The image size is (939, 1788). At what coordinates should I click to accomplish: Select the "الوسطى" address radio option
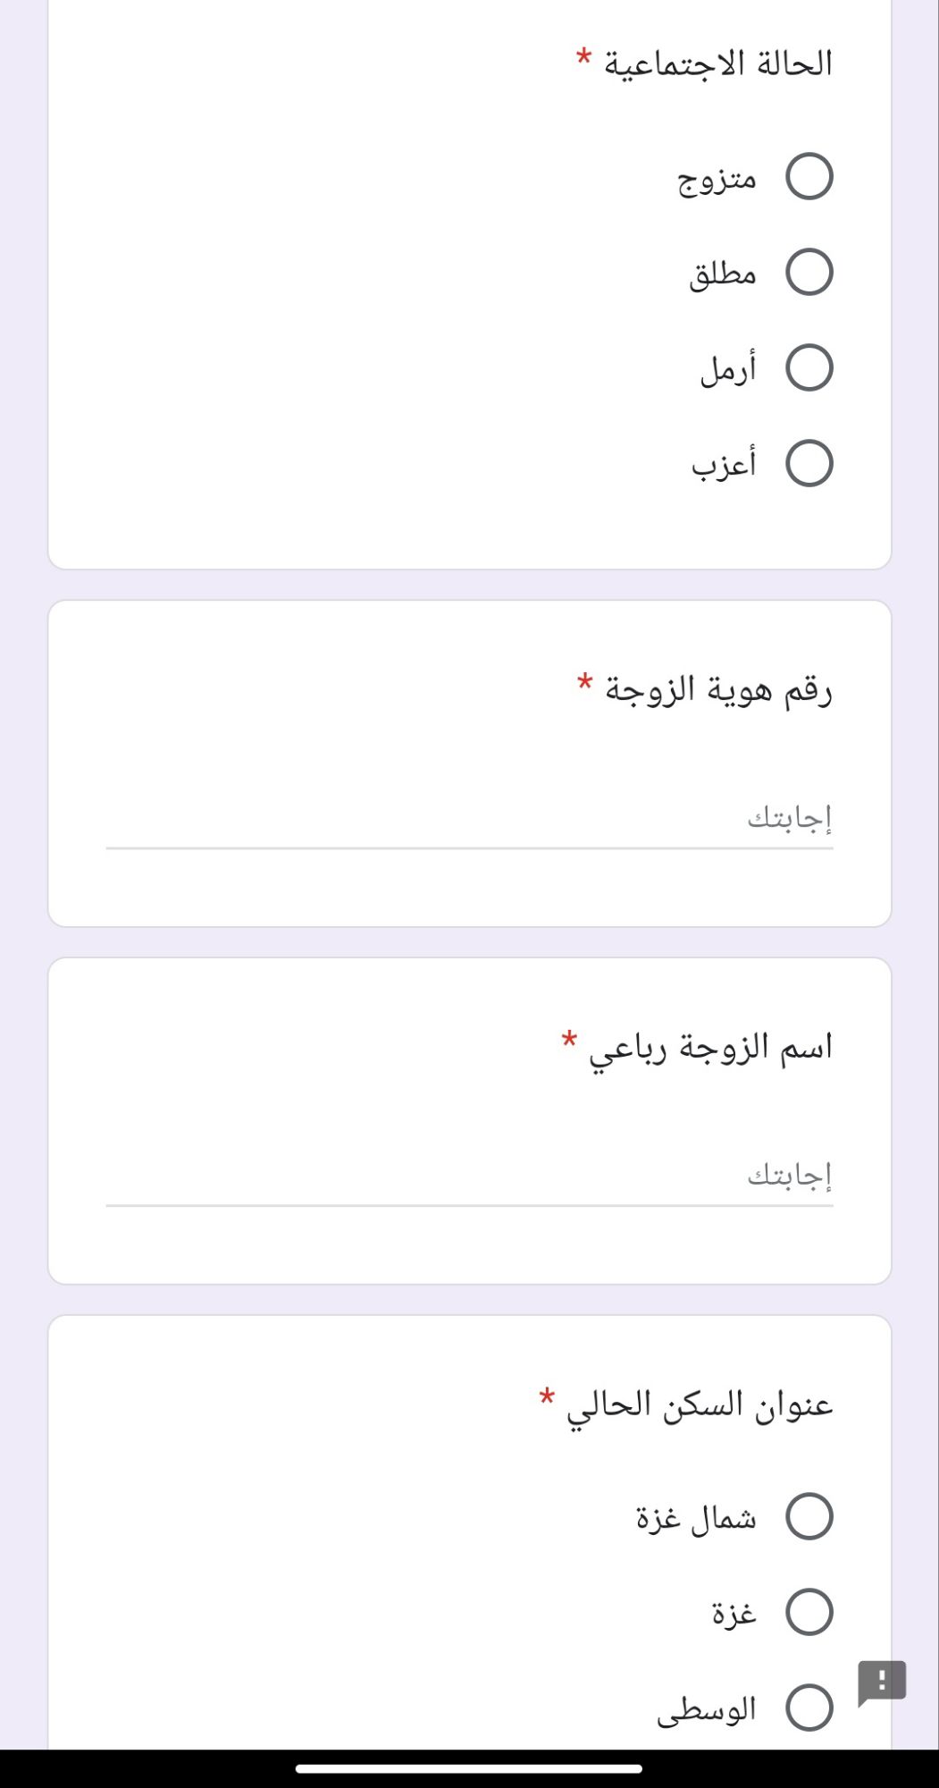pyautogui.click(x=809, y=1708)
